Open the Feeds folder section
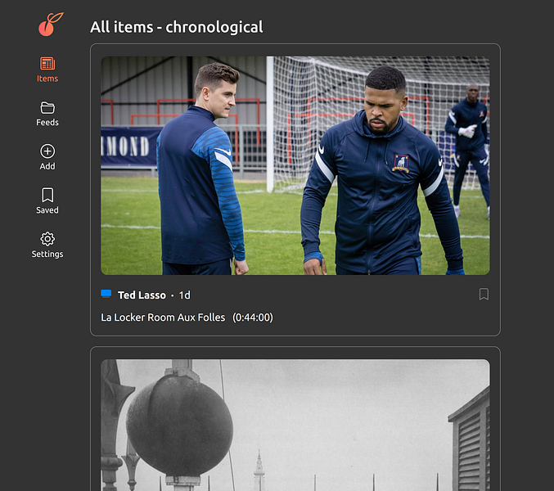554x491 pixels. click(47, 114)
